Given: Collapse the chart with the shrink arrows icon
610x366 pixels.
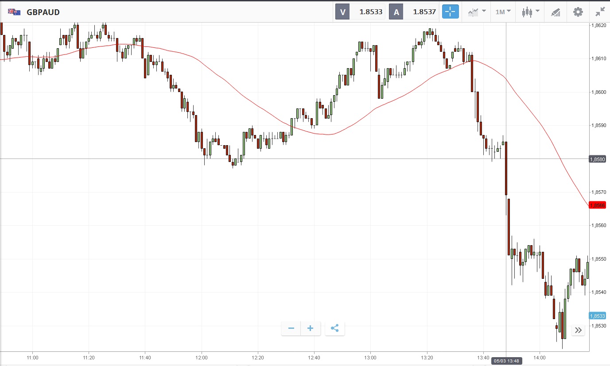Looking at the screenshot, I should coord(600,12).
